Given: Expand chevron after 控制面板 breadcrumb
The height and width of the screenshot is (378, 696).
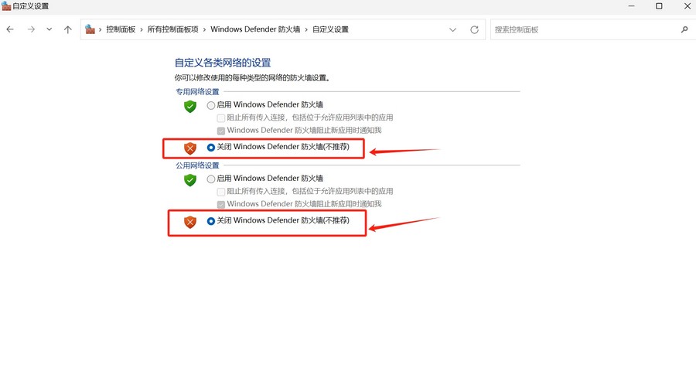Looking at the screenshot, I should pyautogui.click(x=142, y=29).
